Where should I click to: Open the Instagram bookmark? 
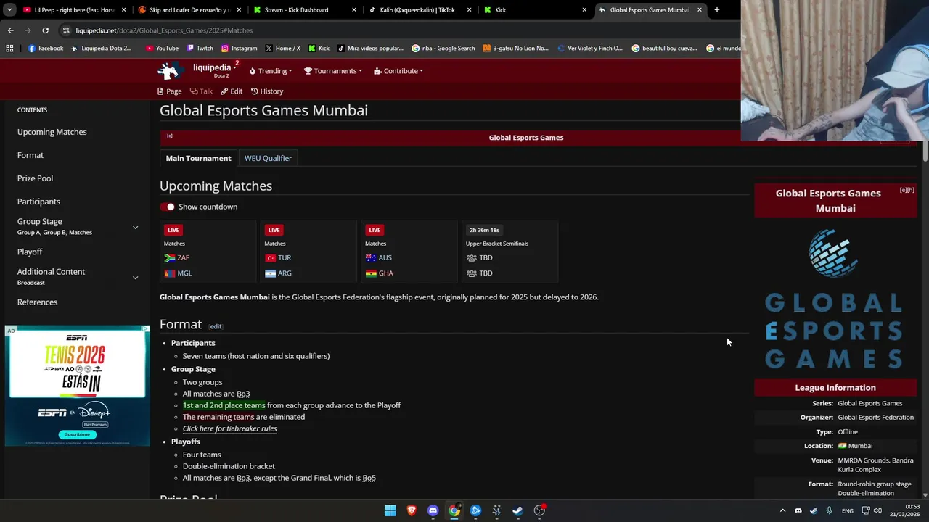pyautogui.click(x=239, y=49)
